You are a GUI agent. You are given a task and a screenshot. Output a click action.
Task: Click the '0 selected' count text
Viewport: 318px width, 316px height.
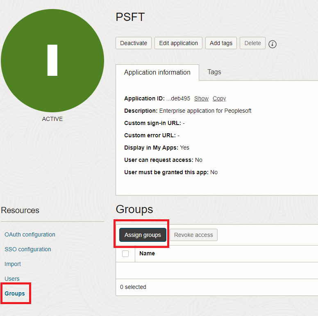click(x=133, y=287)
